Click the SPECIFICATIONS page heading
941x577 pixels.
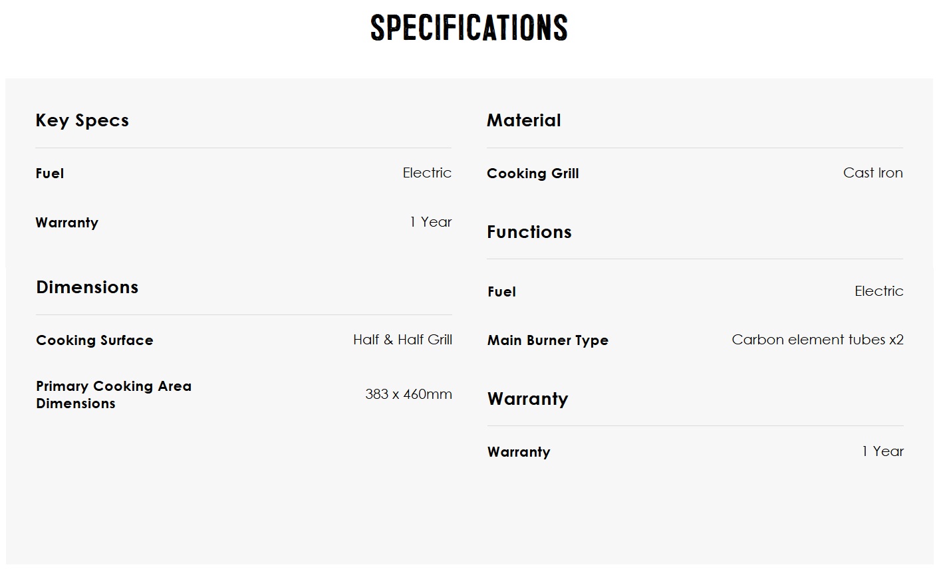469,28
